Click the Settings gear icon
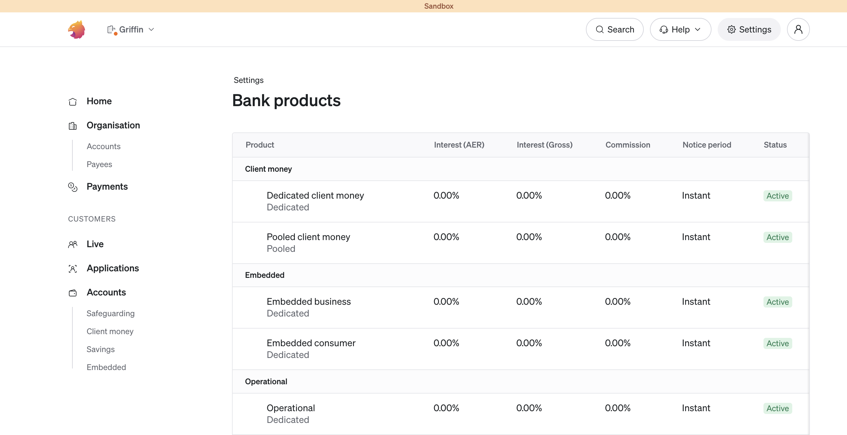This screenshot has height=435, width=847. (x=732, y=29)
